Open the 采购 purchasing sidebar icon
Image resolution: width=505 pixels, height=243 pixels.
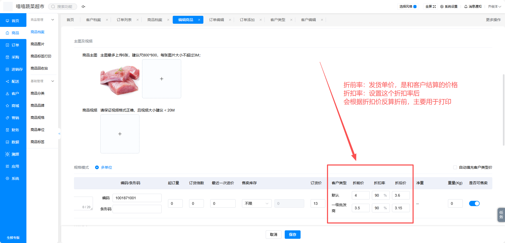click(x=7, y=57)
